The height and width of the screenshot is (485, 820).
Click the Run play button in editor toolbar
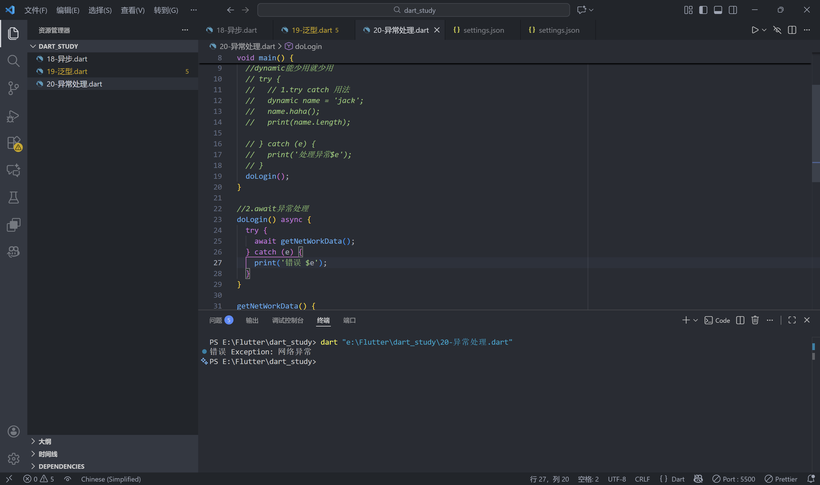(x=755, y=30)
